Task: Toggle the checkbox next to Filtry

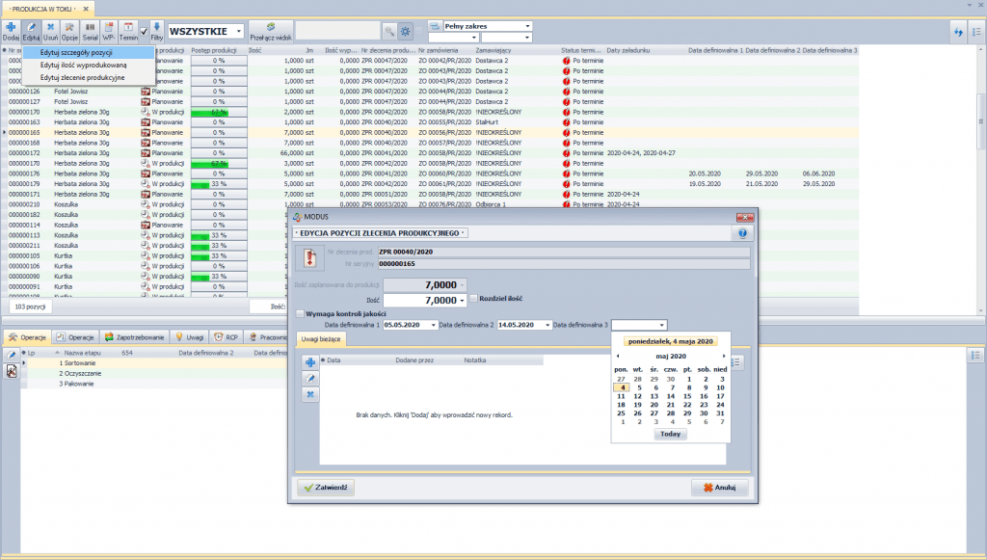Action: (x=145, y=31)
